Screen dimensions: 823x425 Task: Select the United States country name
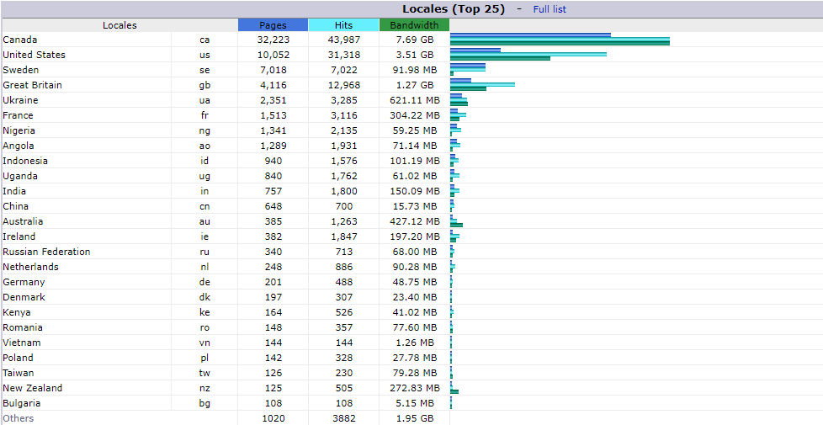click(34, 55)
